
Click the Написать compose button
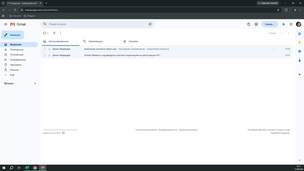pyautogui.click(x=13, y=35)
